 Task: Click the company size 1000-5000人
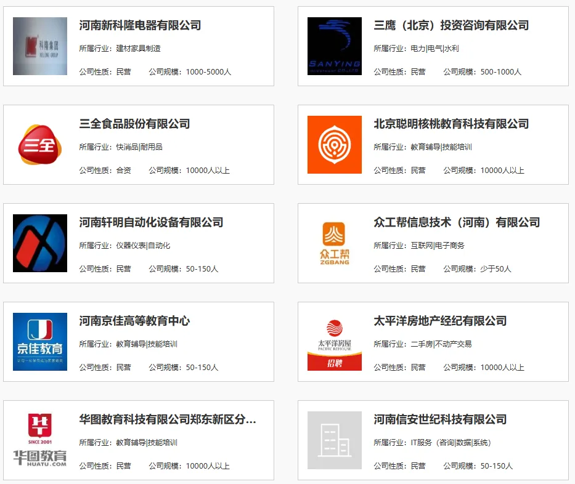(x=208, y=72)
